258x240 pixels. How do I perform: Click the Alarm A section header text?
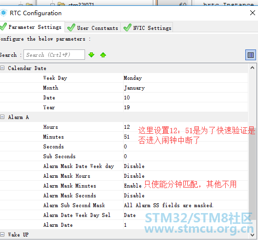(19, 117)
